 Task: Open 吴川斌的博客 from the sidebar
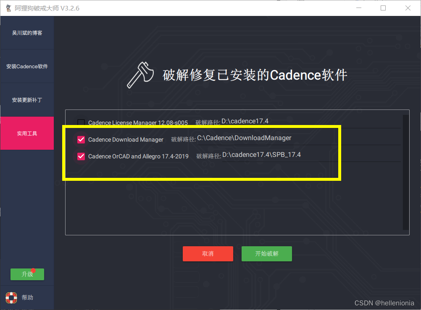pyautogui.click(x=27, y=33)
